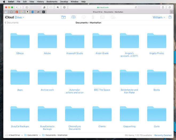Select the iCloud Drive – Documents – Manhattan tab
Viewport: 176px width, 140px height.
point(108,12)
